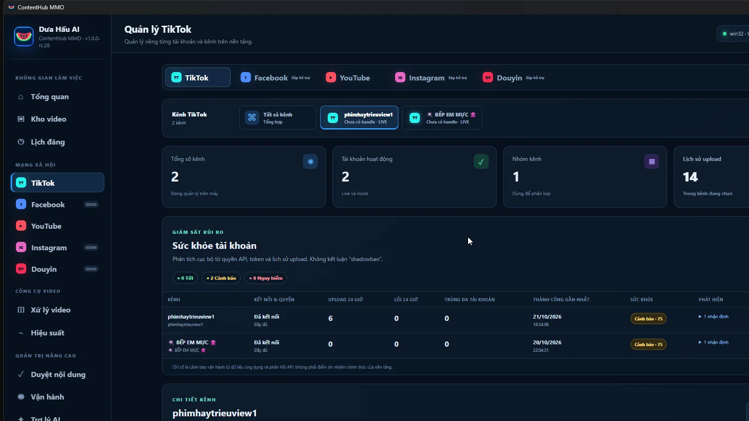
Task: Filter by 0 Nguy hiểm badge
Action: (x=266, y=278)
